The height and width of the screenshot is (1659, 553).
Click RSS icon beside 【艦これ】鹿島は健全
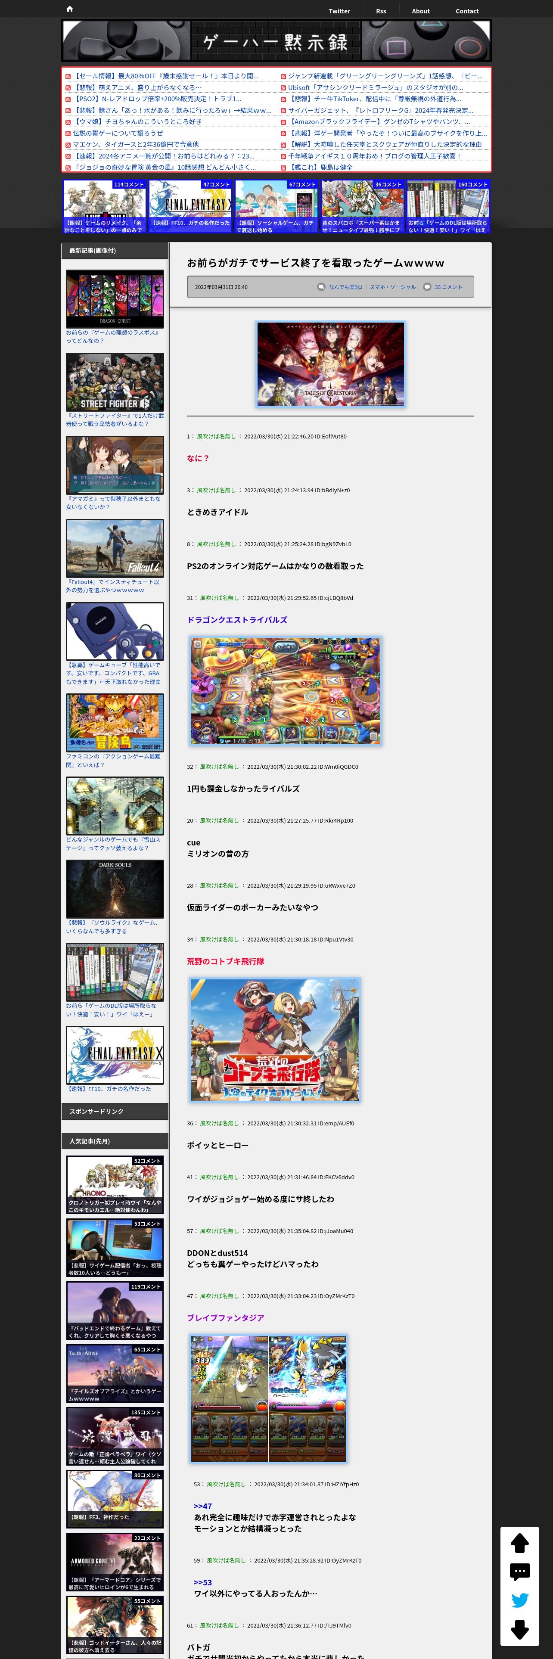pyautogui.click(x=283, y=168)
